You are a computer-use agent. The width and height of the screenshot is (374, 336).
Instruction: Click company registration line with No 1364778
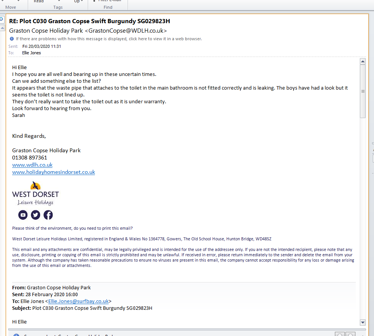[x=142, y=239]
